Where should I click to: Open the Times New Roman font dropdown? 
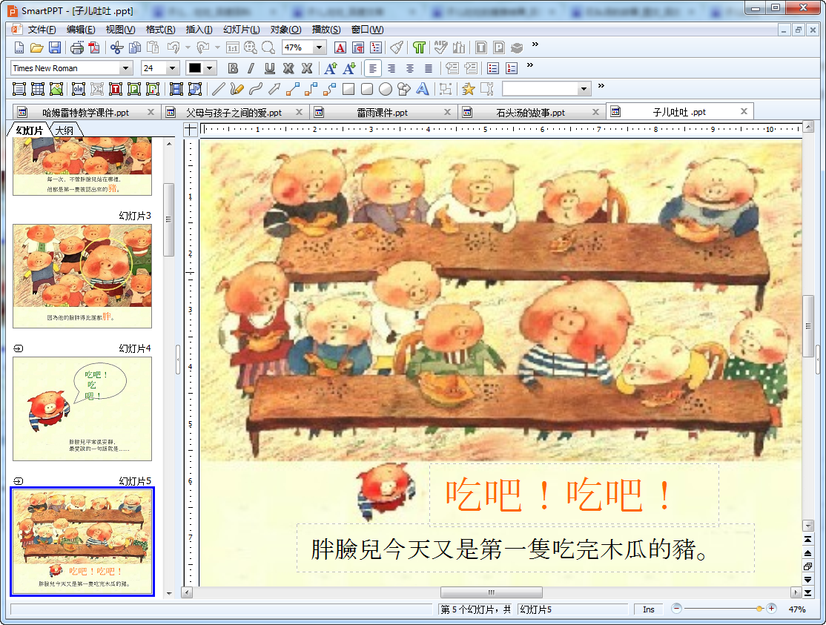click(x=125, y=68)
